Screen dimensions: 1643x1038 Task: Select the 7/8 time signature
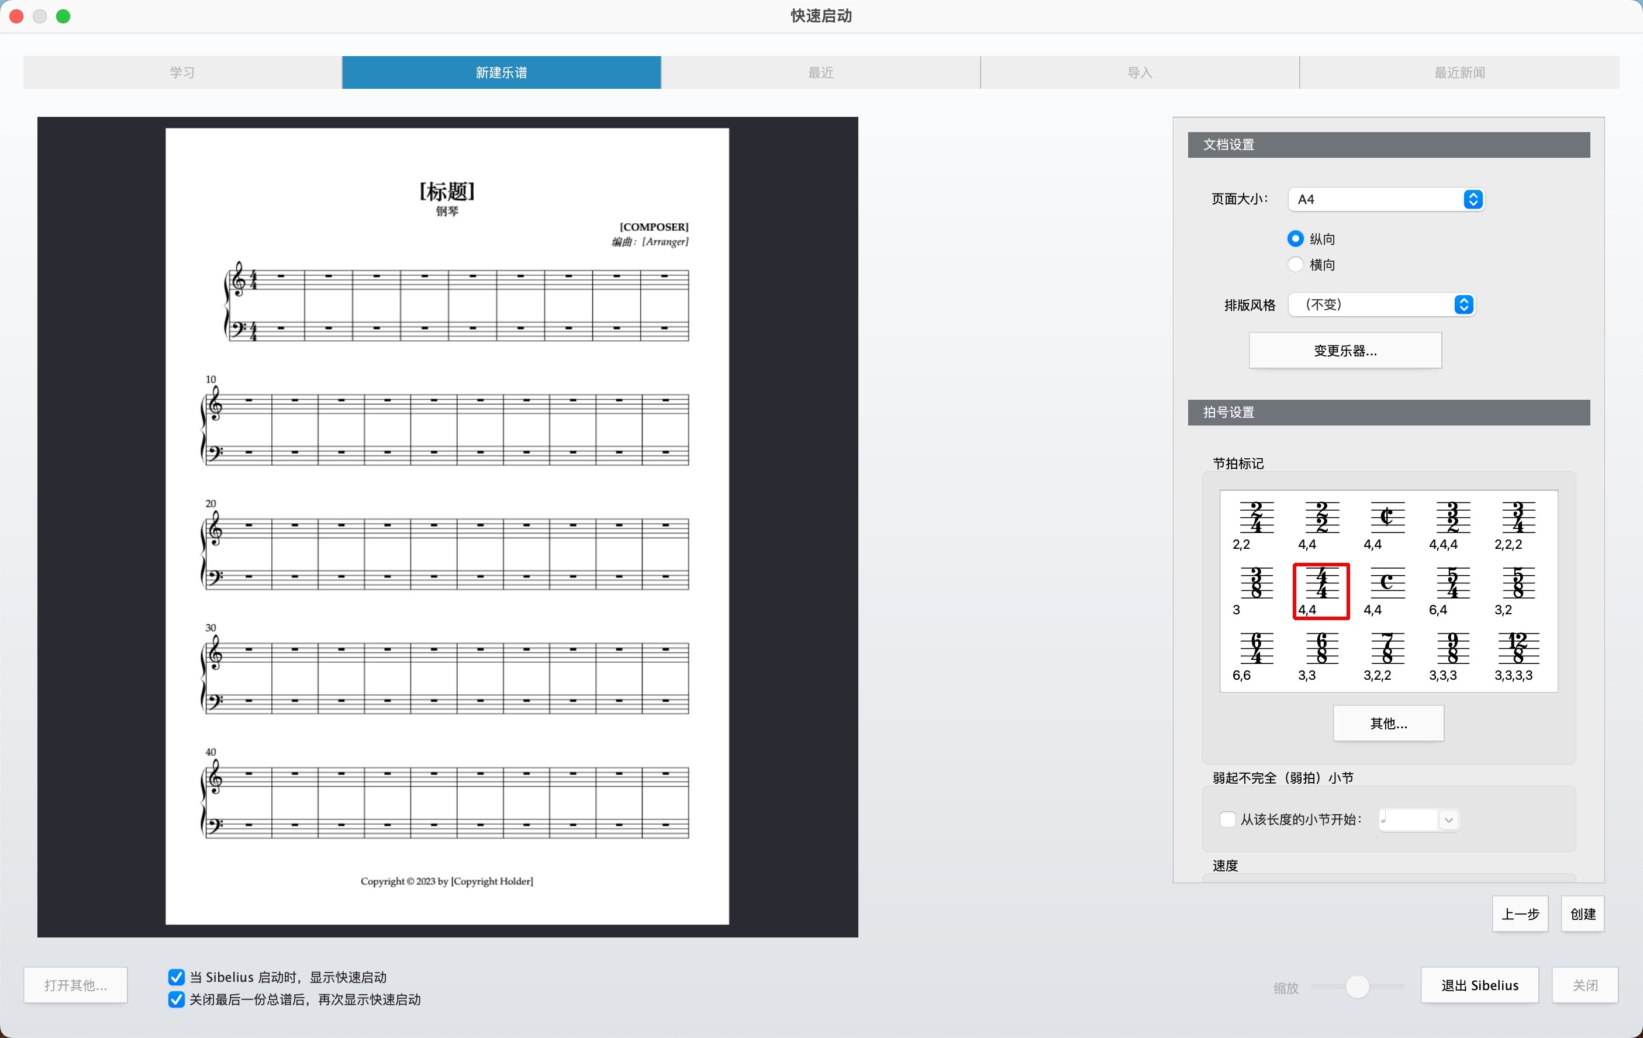pos(1386,657)
